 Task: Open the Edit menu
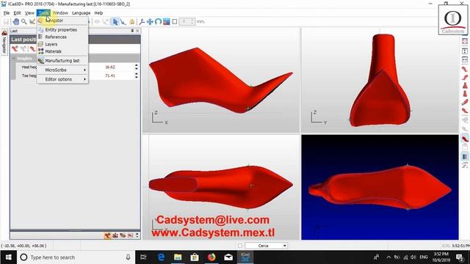(x=18, y=13)
